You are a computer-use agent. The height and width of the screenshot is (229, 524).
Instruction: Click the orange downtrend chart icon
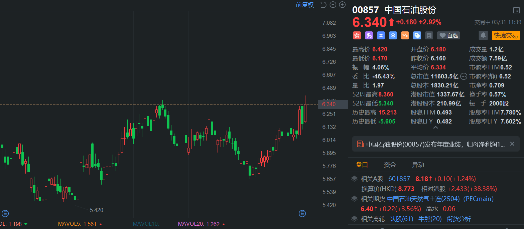click(x=405, y=35)
